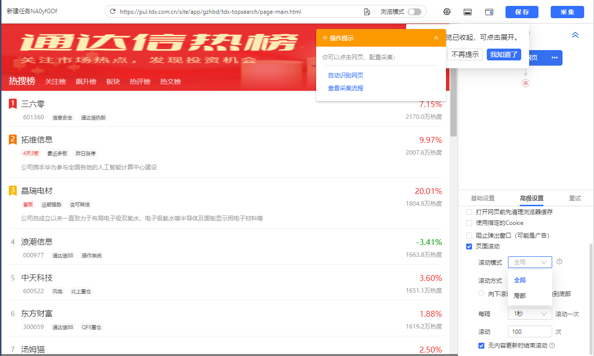The width and height of the screenshot is (594, 356).
Task: Click the 查看采集流程 link
Action: pyautogui.click(x=346, y=88)
